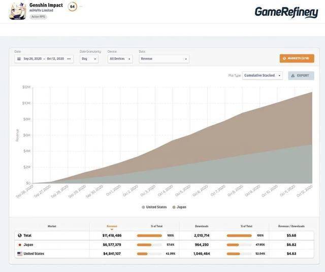Expand the Revenue data dropdown
325x272 pixels.
click(164, 59)
